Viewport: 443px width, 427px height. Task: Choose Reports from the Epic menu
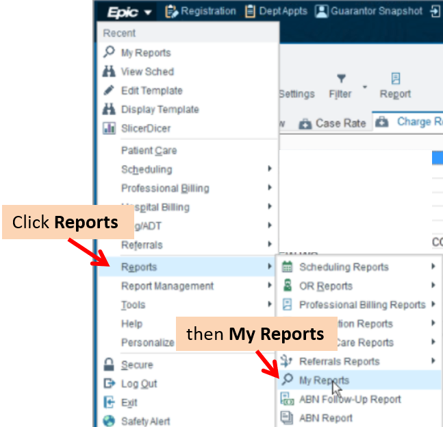139,267
